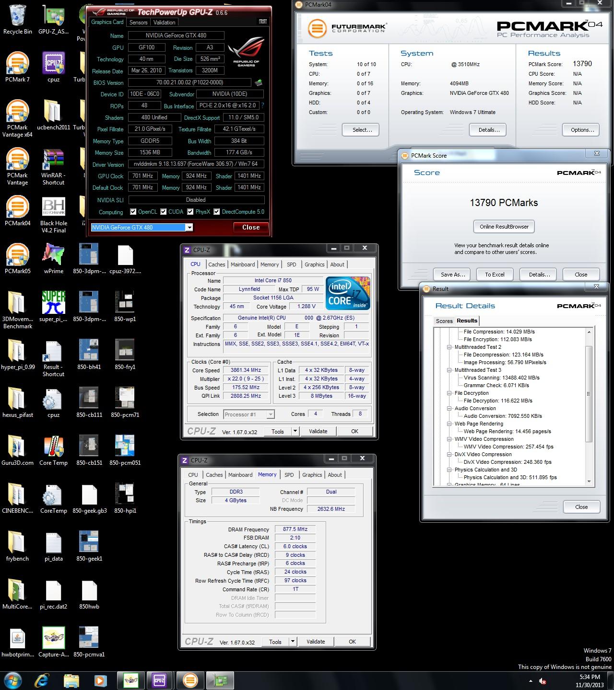Open hwbotprime Java icon

[17, 638]
